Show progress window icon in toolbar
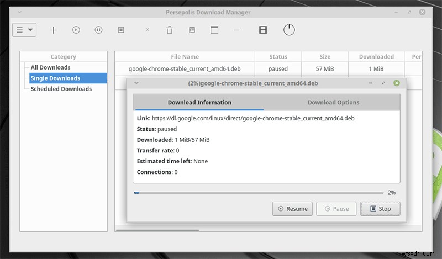442x259 pixels. (214, 30)
